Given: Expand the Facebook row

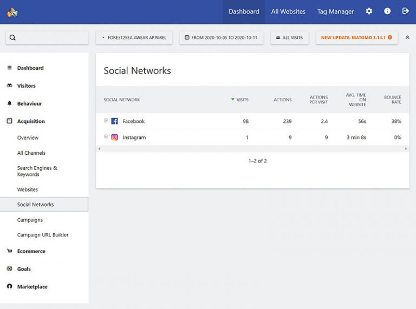Looking at the screenshot, I should coord(106,121).
